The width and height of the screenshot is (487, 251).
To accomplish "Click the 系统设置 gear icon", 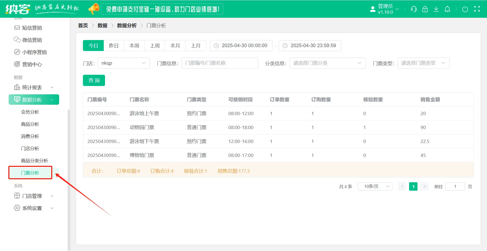I will point(17,208).
